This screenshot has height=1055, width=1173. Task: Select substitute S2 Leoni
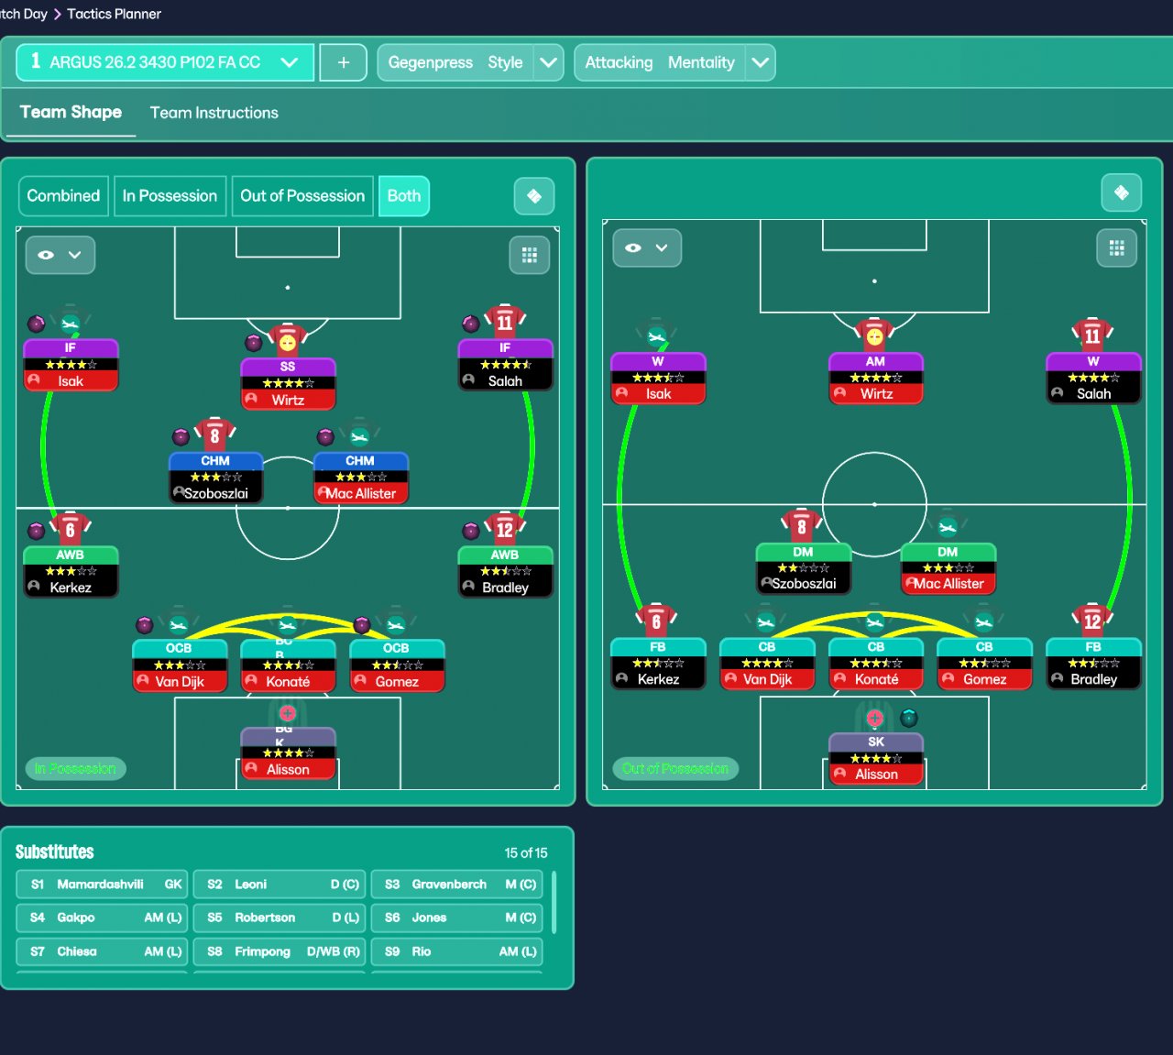280,885
